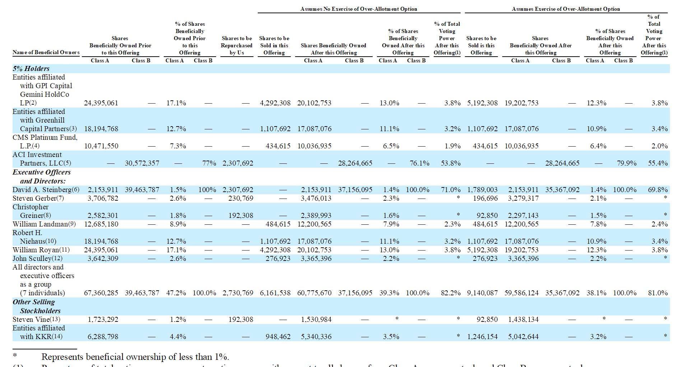
Task: Select the 30,572,357 Class B value
Action: click(142, 163)
